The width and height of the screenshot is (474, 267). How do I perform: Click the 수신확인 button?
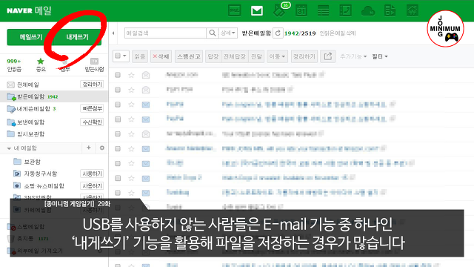coord(92,122)
